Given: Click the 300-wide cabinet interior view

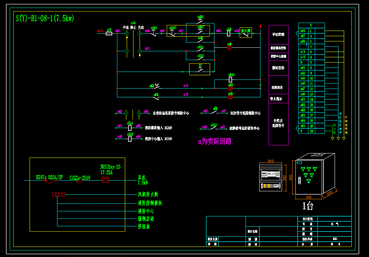Looking at the screenshot, I should (x=270, y=178).
